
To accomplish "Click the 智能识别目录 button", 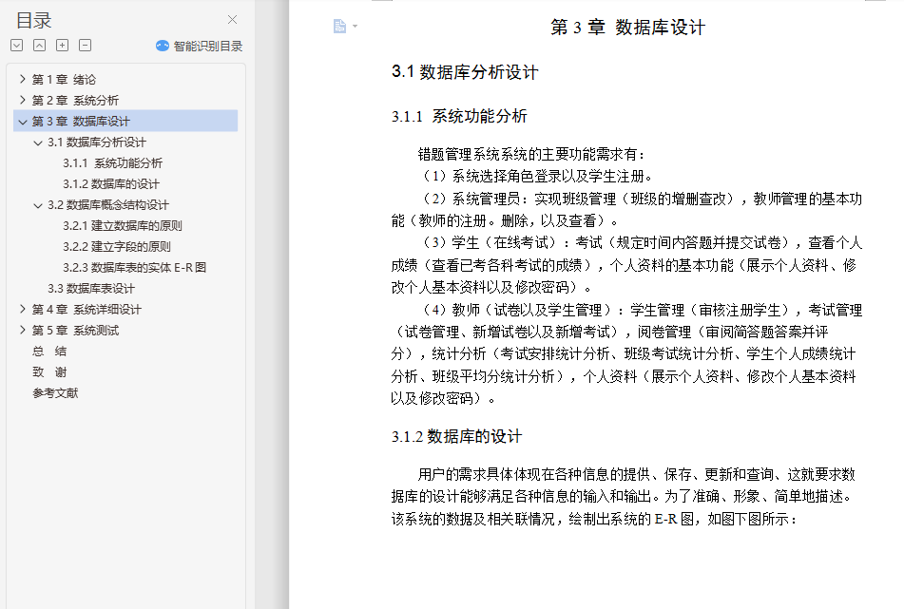I will [200, 47].
